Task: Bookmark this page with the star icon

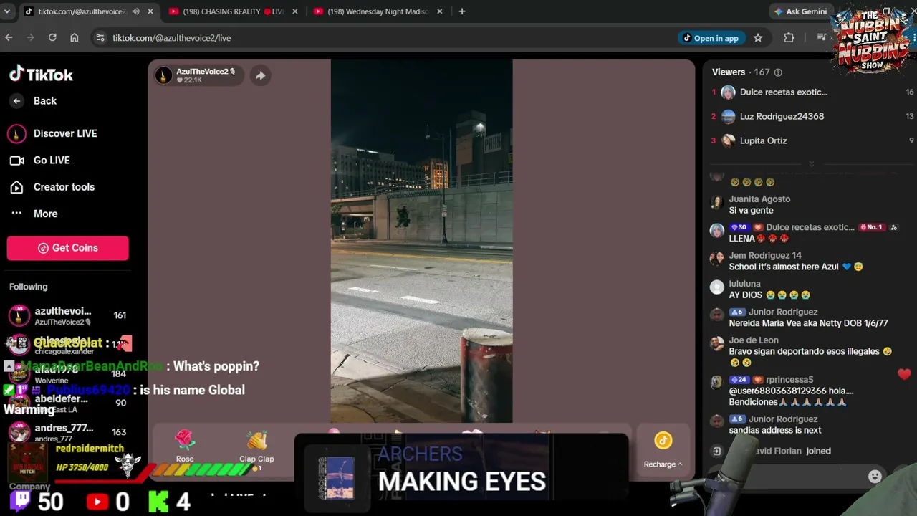Action: pos(758,38)
